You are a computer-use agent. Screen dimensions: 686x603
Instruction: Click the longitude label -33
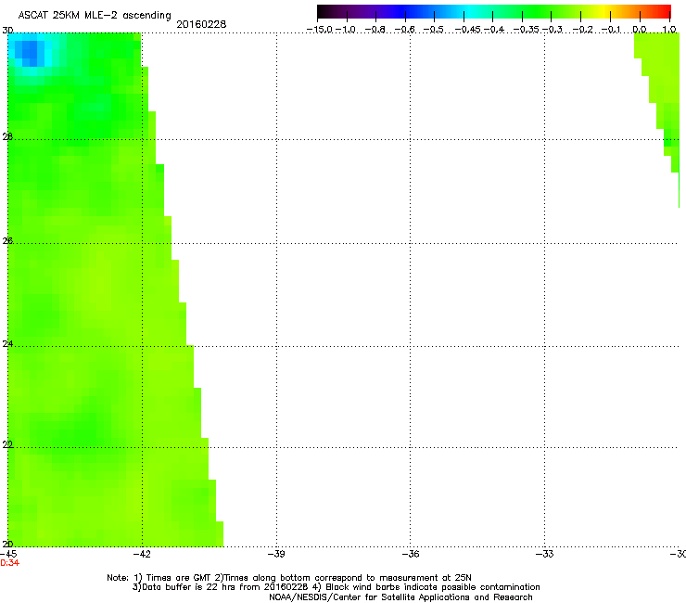[x=545, y=555]
